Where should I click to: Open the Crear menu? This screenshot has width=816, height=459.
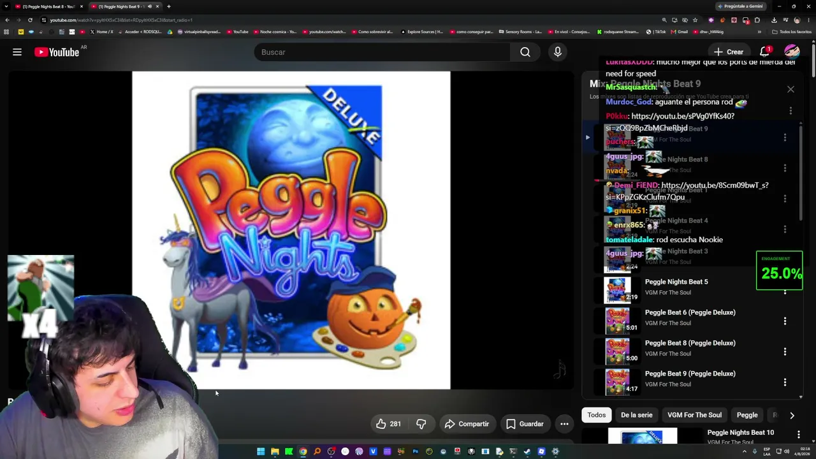tap(728, 52)
